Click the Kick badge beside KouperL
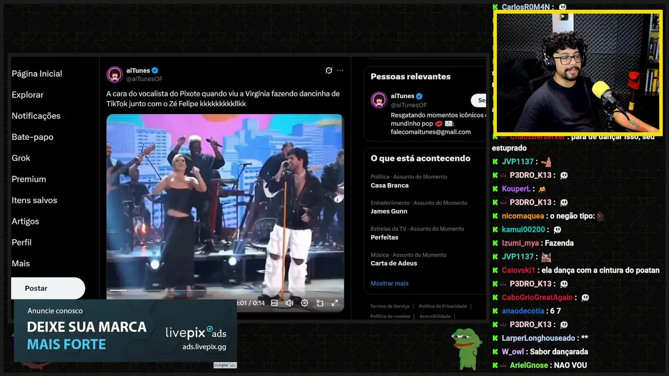 (495, 189)
